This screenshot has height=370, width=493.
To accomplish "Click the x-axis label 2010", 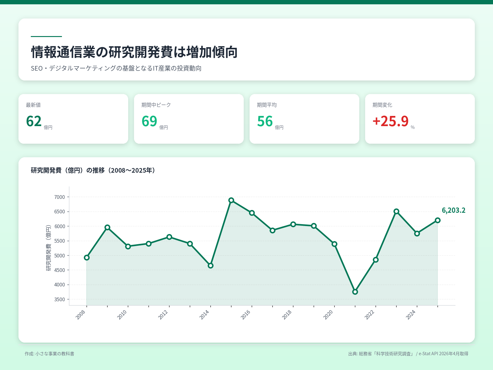I will pyautogui.click(x=122, y=315).
